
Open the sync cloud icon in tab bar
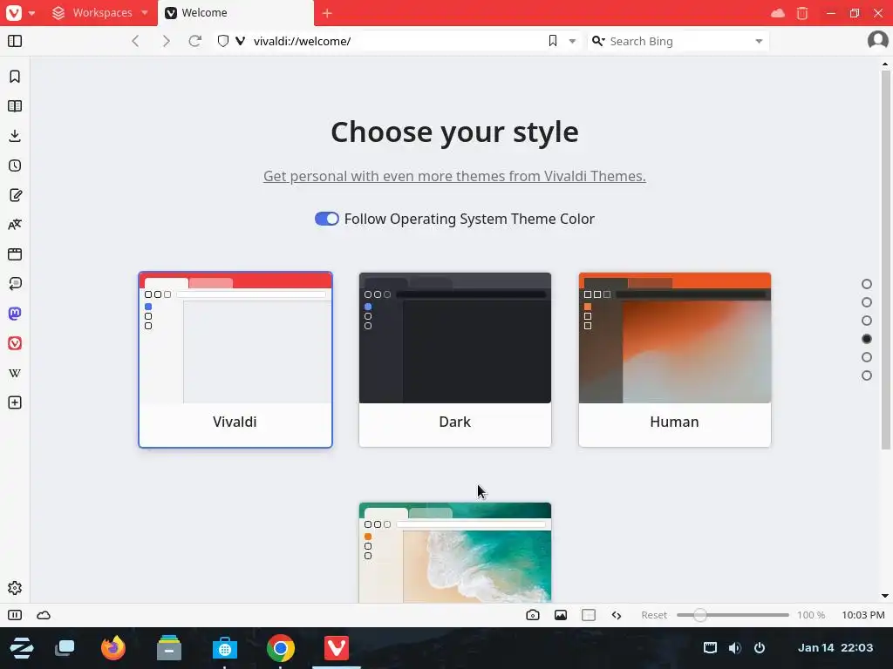pos(777,13)
